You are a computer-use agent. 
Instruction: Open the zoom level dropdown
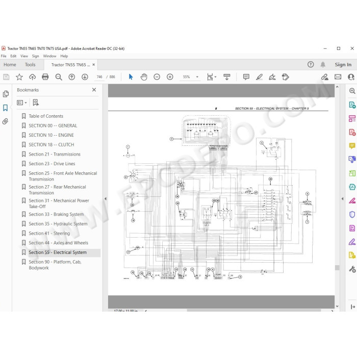tap(197, 77)
